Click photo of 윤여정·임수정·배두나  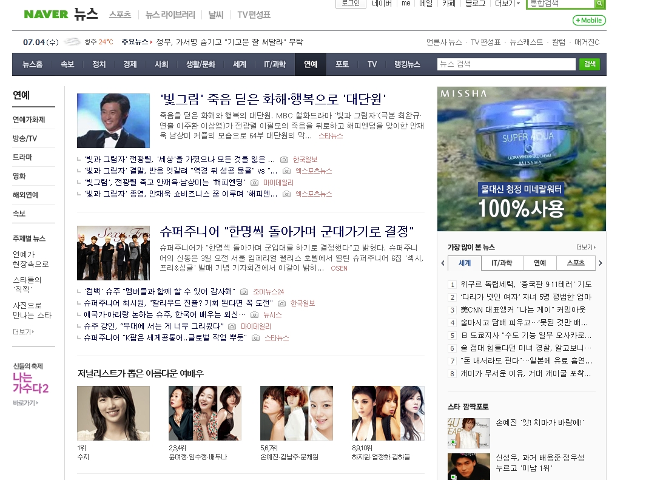[205, 413]
